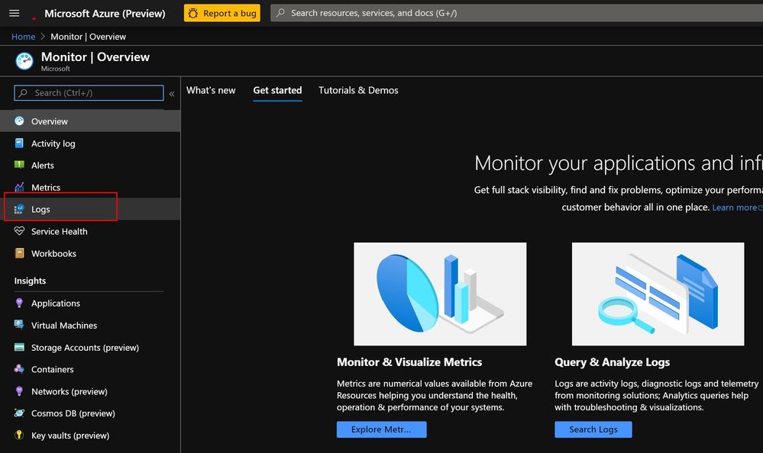This screenshot has width=763, height=453.
Task: Click the Cosmos DB planet icon
Action: point(19,413)
